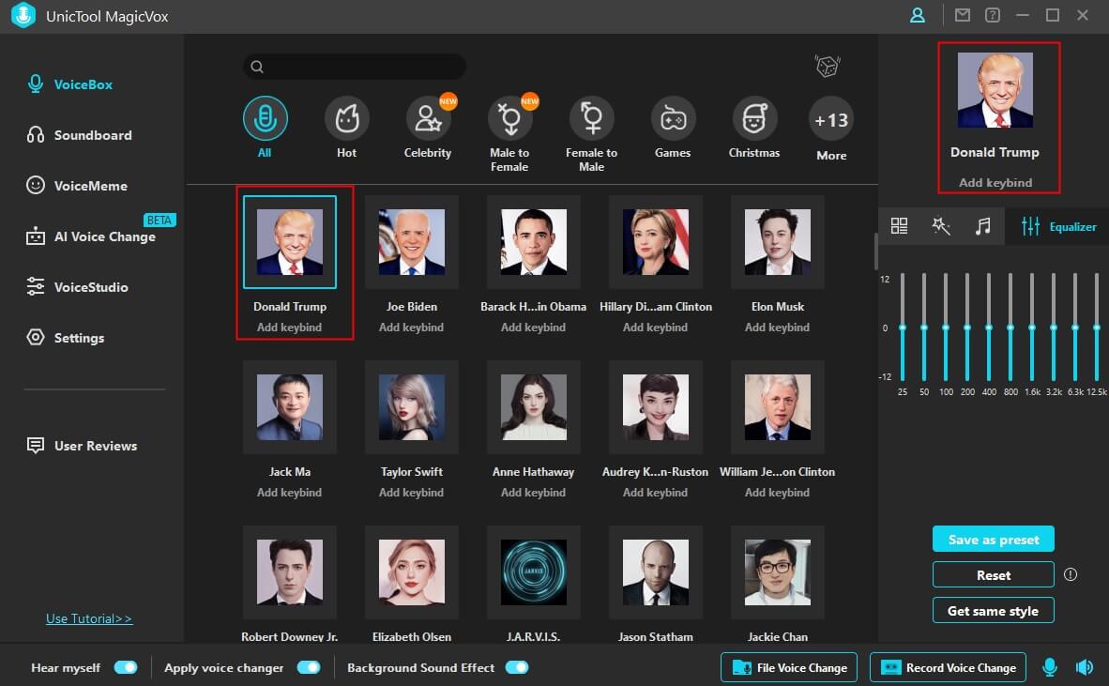Screen dimensions: 1109x686
Task: Open the Use Tutorial link
Action: (89, 618)
